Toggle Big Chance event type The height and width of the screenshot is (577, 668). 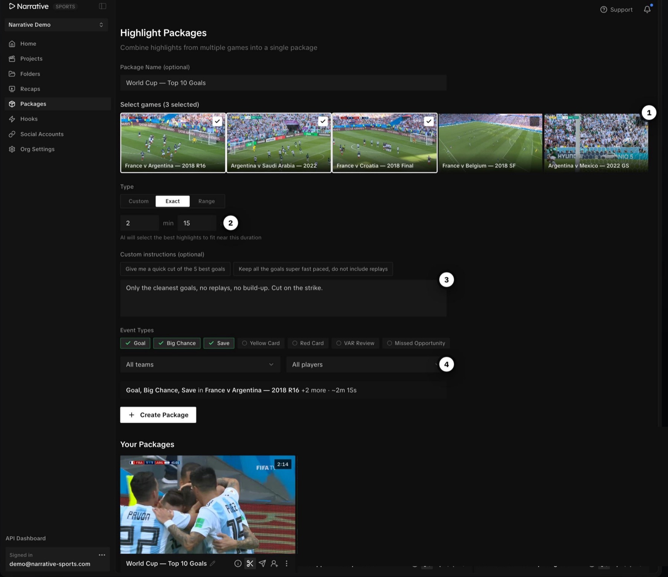[x=177, y=343]
